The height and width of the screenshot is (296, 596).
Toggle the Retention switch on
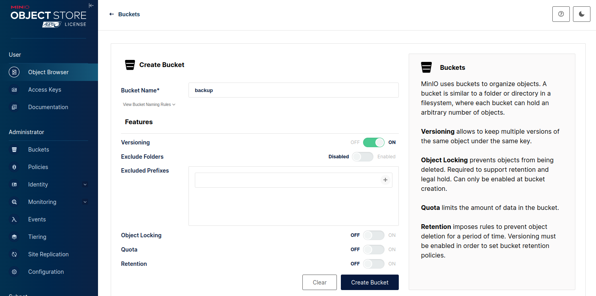(374, 264)
